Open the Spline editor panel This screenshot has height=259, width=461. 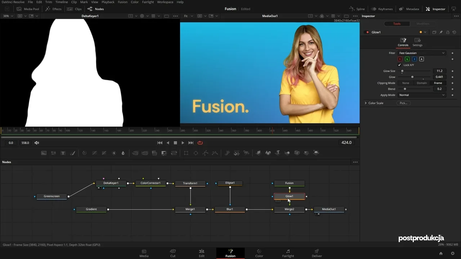coord(357,9)
